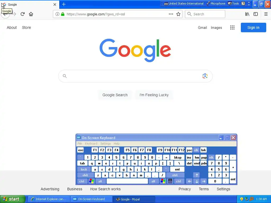Search by image using the camera lens icon
The width and height of the screenshot is (271, 203).
pyautogui.click(x=205, y=76)
